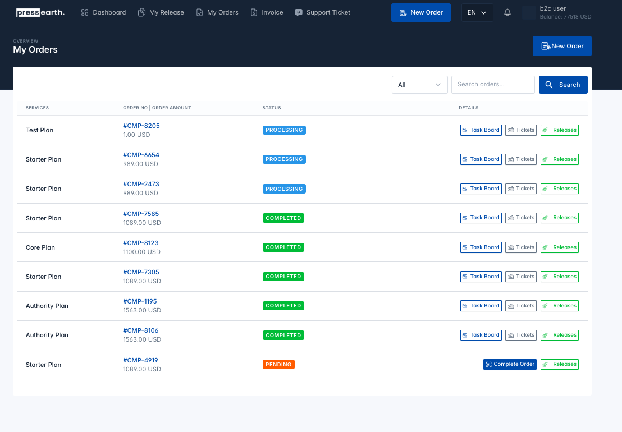Viewport: 622px width, 432px height.
Task: Click COMPLETED badge for CMP-8123
Action: pos(283,247)
